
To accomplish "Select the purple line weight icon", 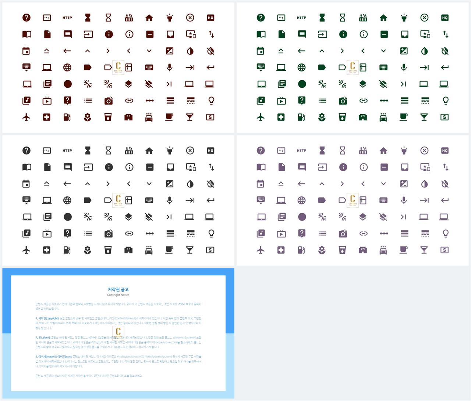I will tap(404, 233).
